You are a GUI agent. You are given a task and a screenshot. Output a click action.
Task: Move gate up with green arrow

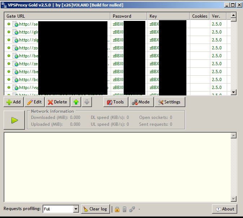[76, 102]
